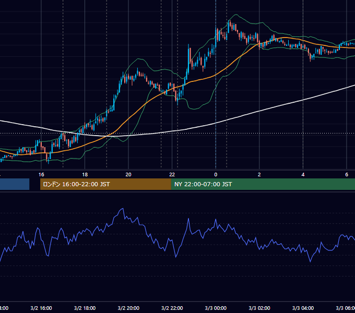The height and width of the screenshot is (313, 355).
Task: Select the 16 hour label on chart axis
Action: coord(41,175)
